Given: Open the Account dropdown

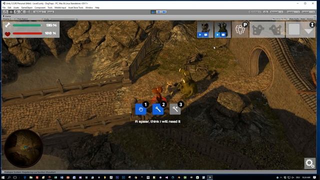Looking at the screenshot, I should [276, 12].
